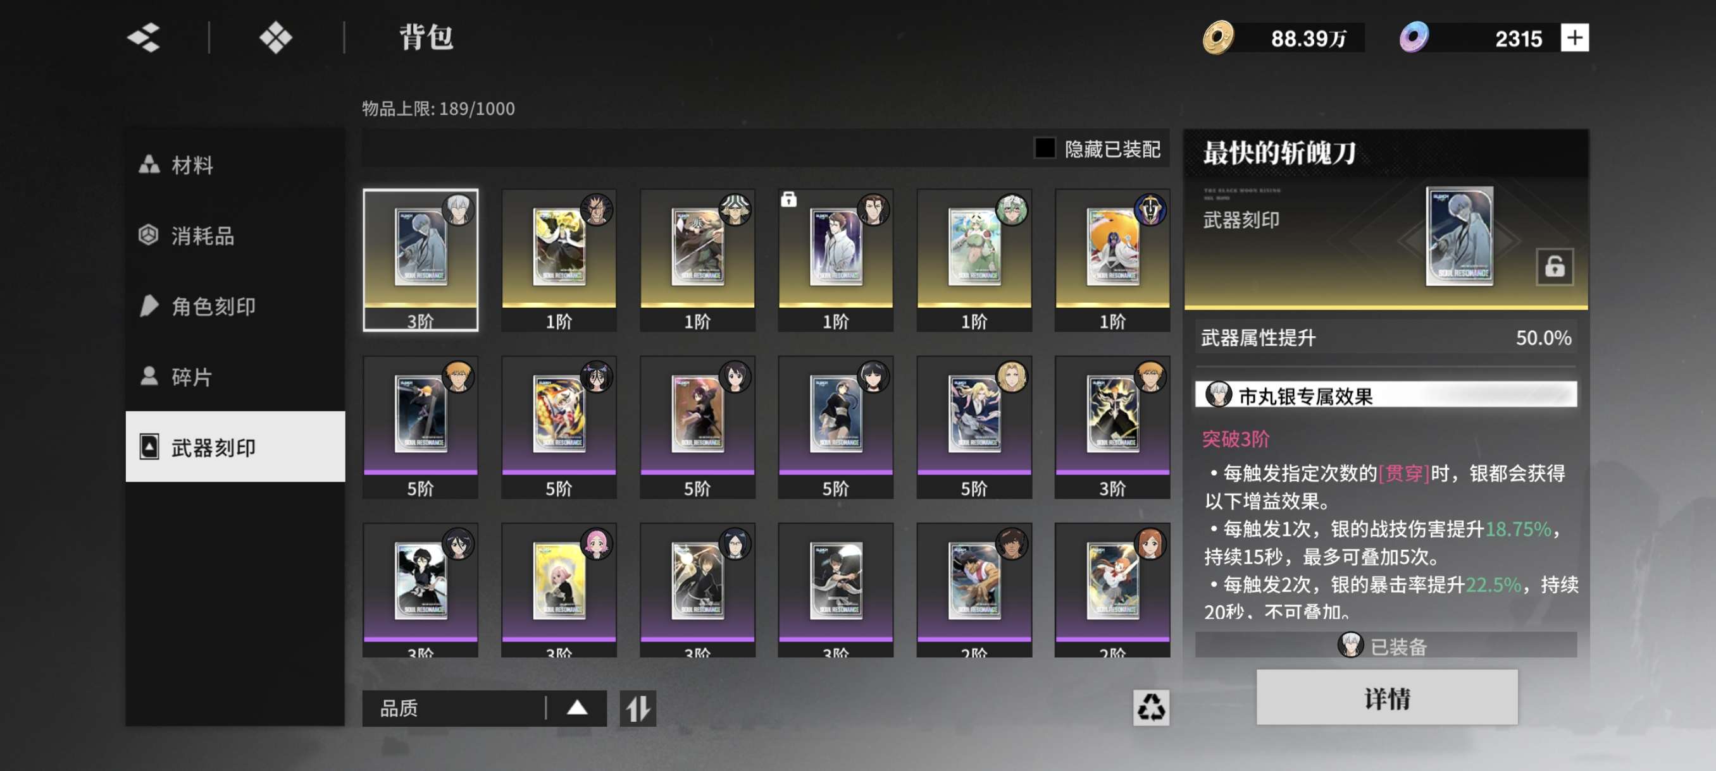1716x771 pixels.
Task: Open the diamond home menu icon
Action: (276, 37)
